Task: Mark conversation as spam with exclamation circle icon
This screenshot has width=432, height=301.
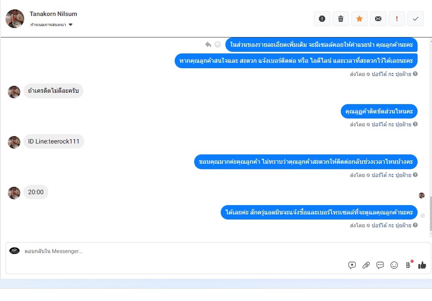Action: [x=322, y=19]
